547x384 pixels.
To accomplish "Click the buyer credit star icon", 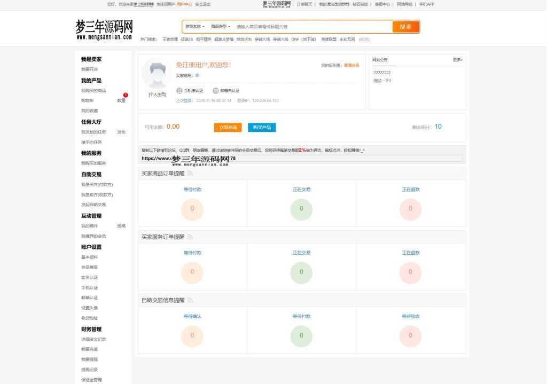I will point(197,75).
